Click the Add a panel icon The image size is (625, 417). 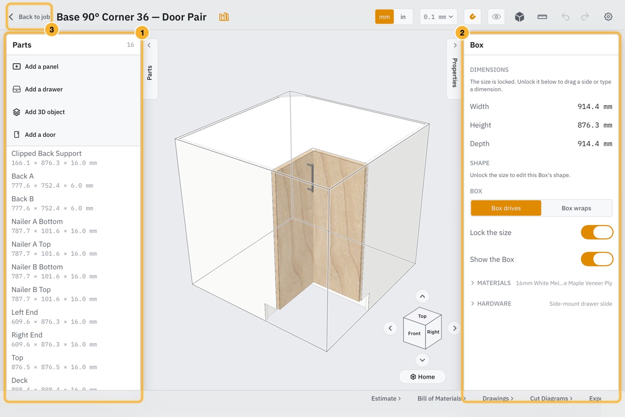point(17,67)
